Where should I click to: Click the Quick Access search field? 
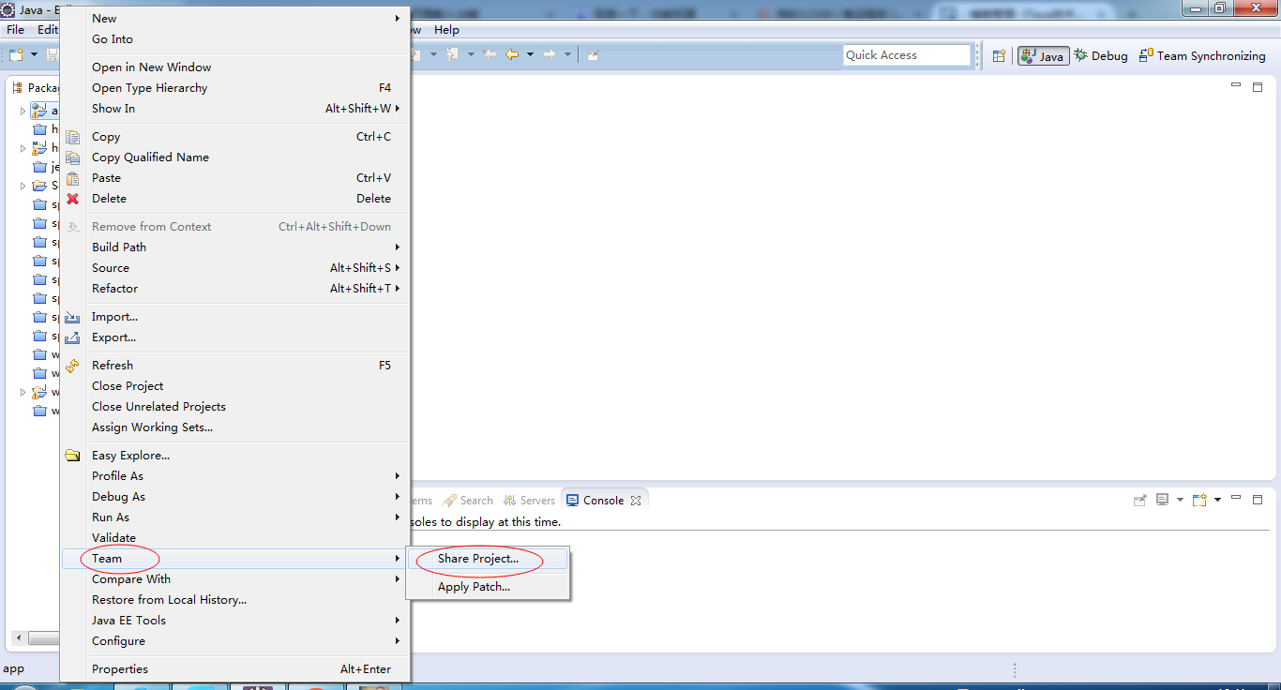coord(906,55)
